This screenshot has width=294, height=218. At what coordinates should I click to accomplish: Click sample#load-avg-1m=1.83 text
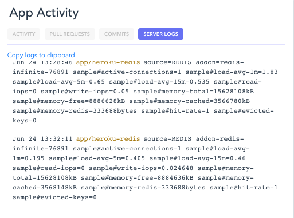click(232, 72)
